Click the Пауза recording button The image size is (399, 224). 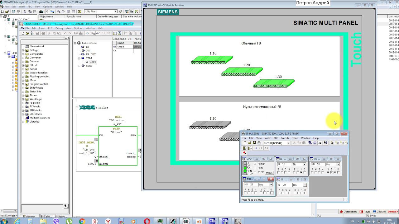point(365,212)
